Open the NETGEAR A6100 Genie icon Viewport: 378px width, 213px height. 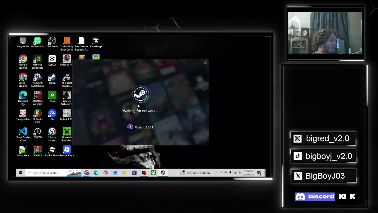[x=38, y=80]
